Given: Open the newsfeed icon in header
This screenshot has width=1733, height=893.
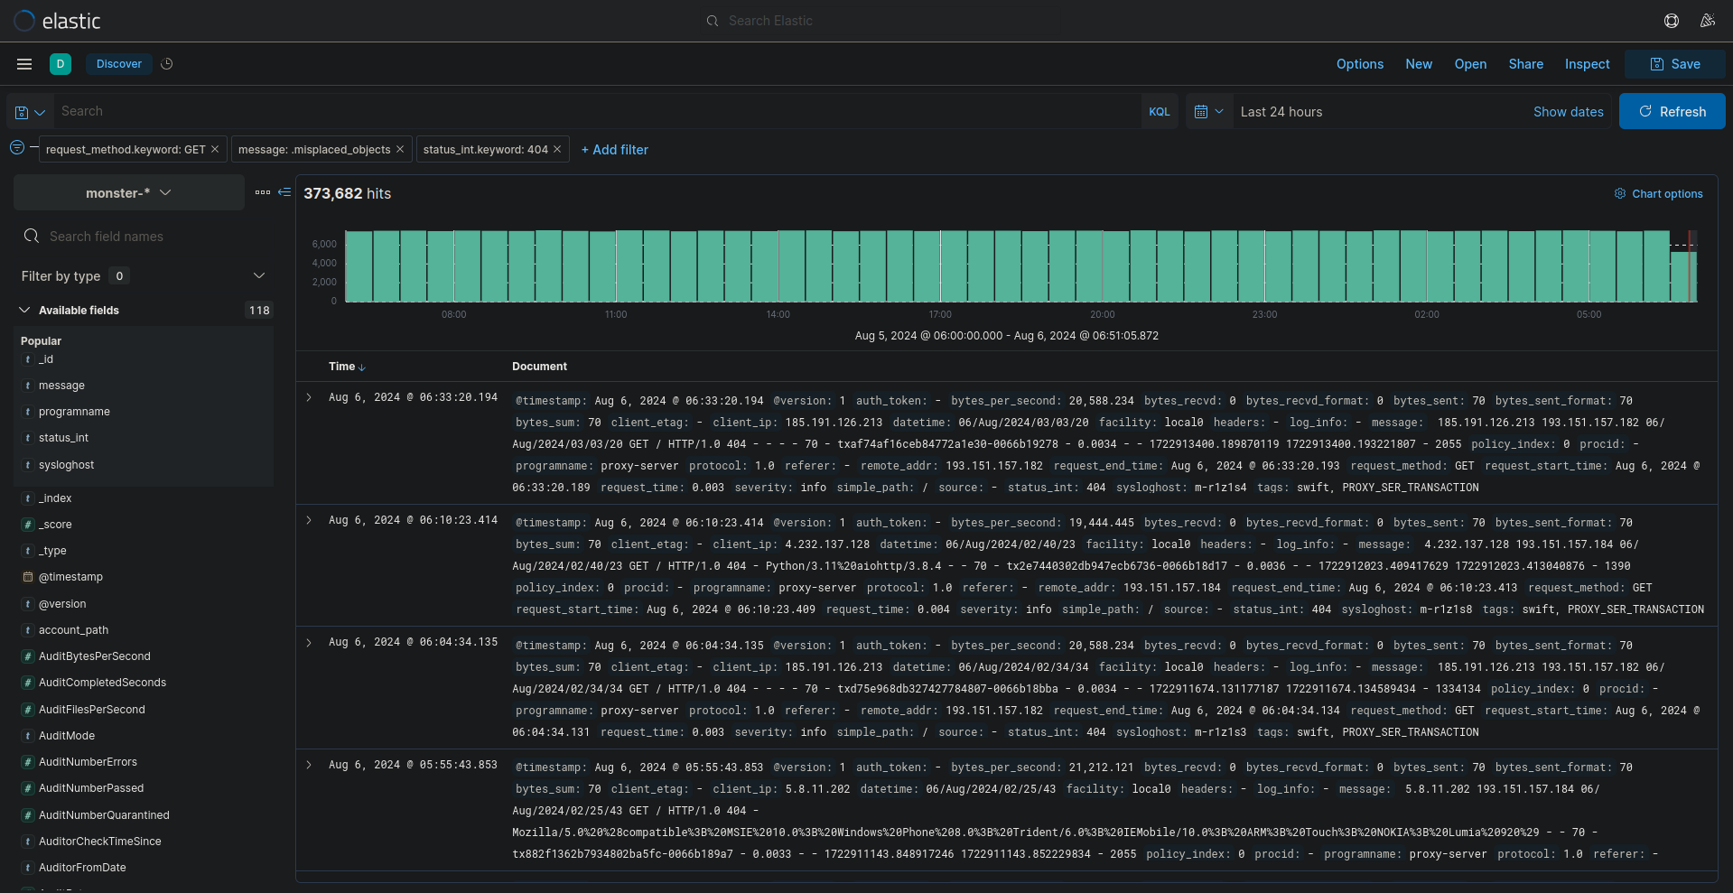Looking at the screenshot, I should 1707,21.
